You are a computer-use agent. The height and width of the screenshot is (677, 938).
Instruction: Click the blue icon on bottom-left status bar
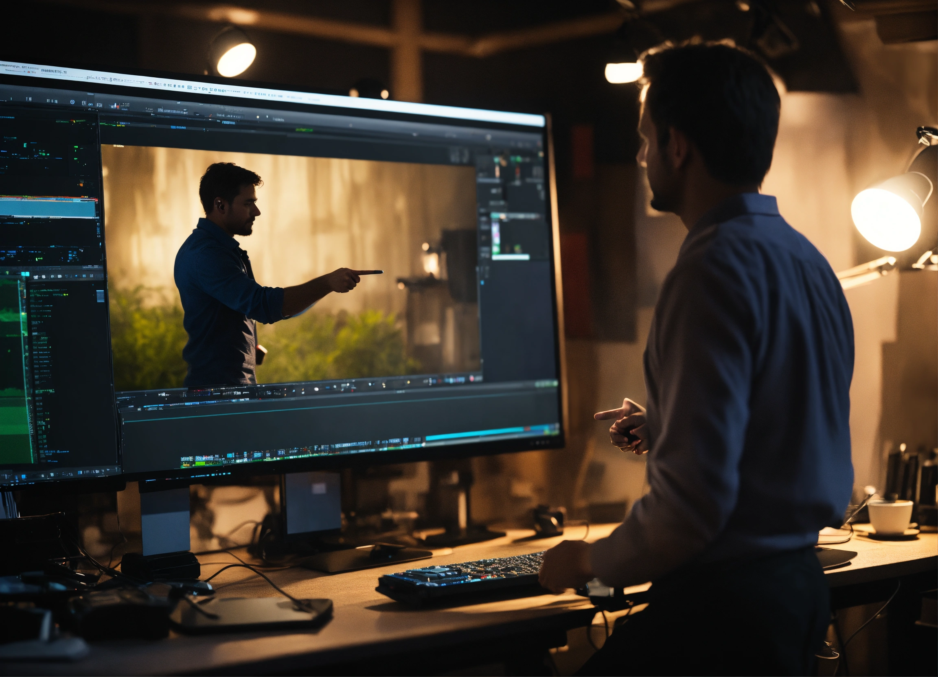pyautogui.click(x=24, y=477)
